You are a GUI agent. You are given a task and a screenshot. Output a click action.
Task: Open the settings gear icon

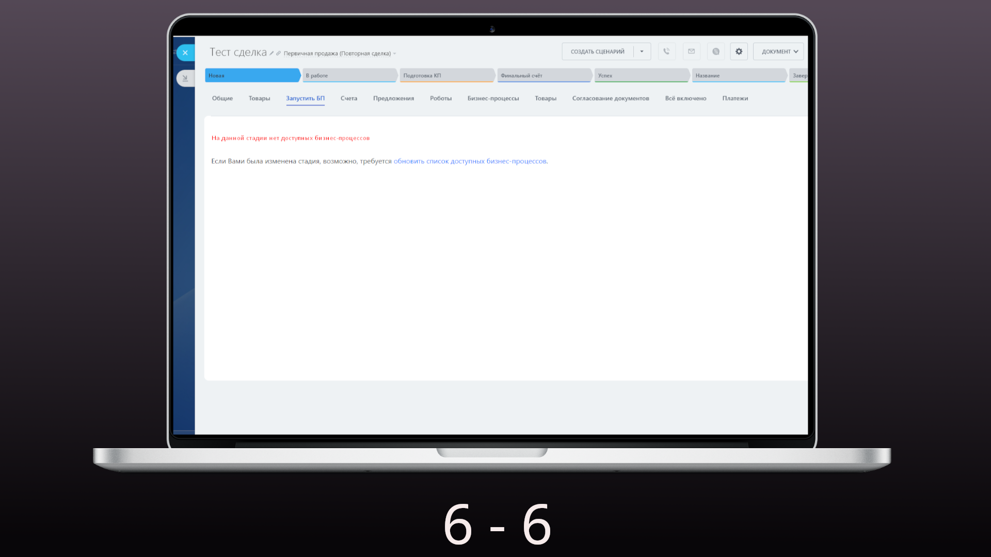739,52
